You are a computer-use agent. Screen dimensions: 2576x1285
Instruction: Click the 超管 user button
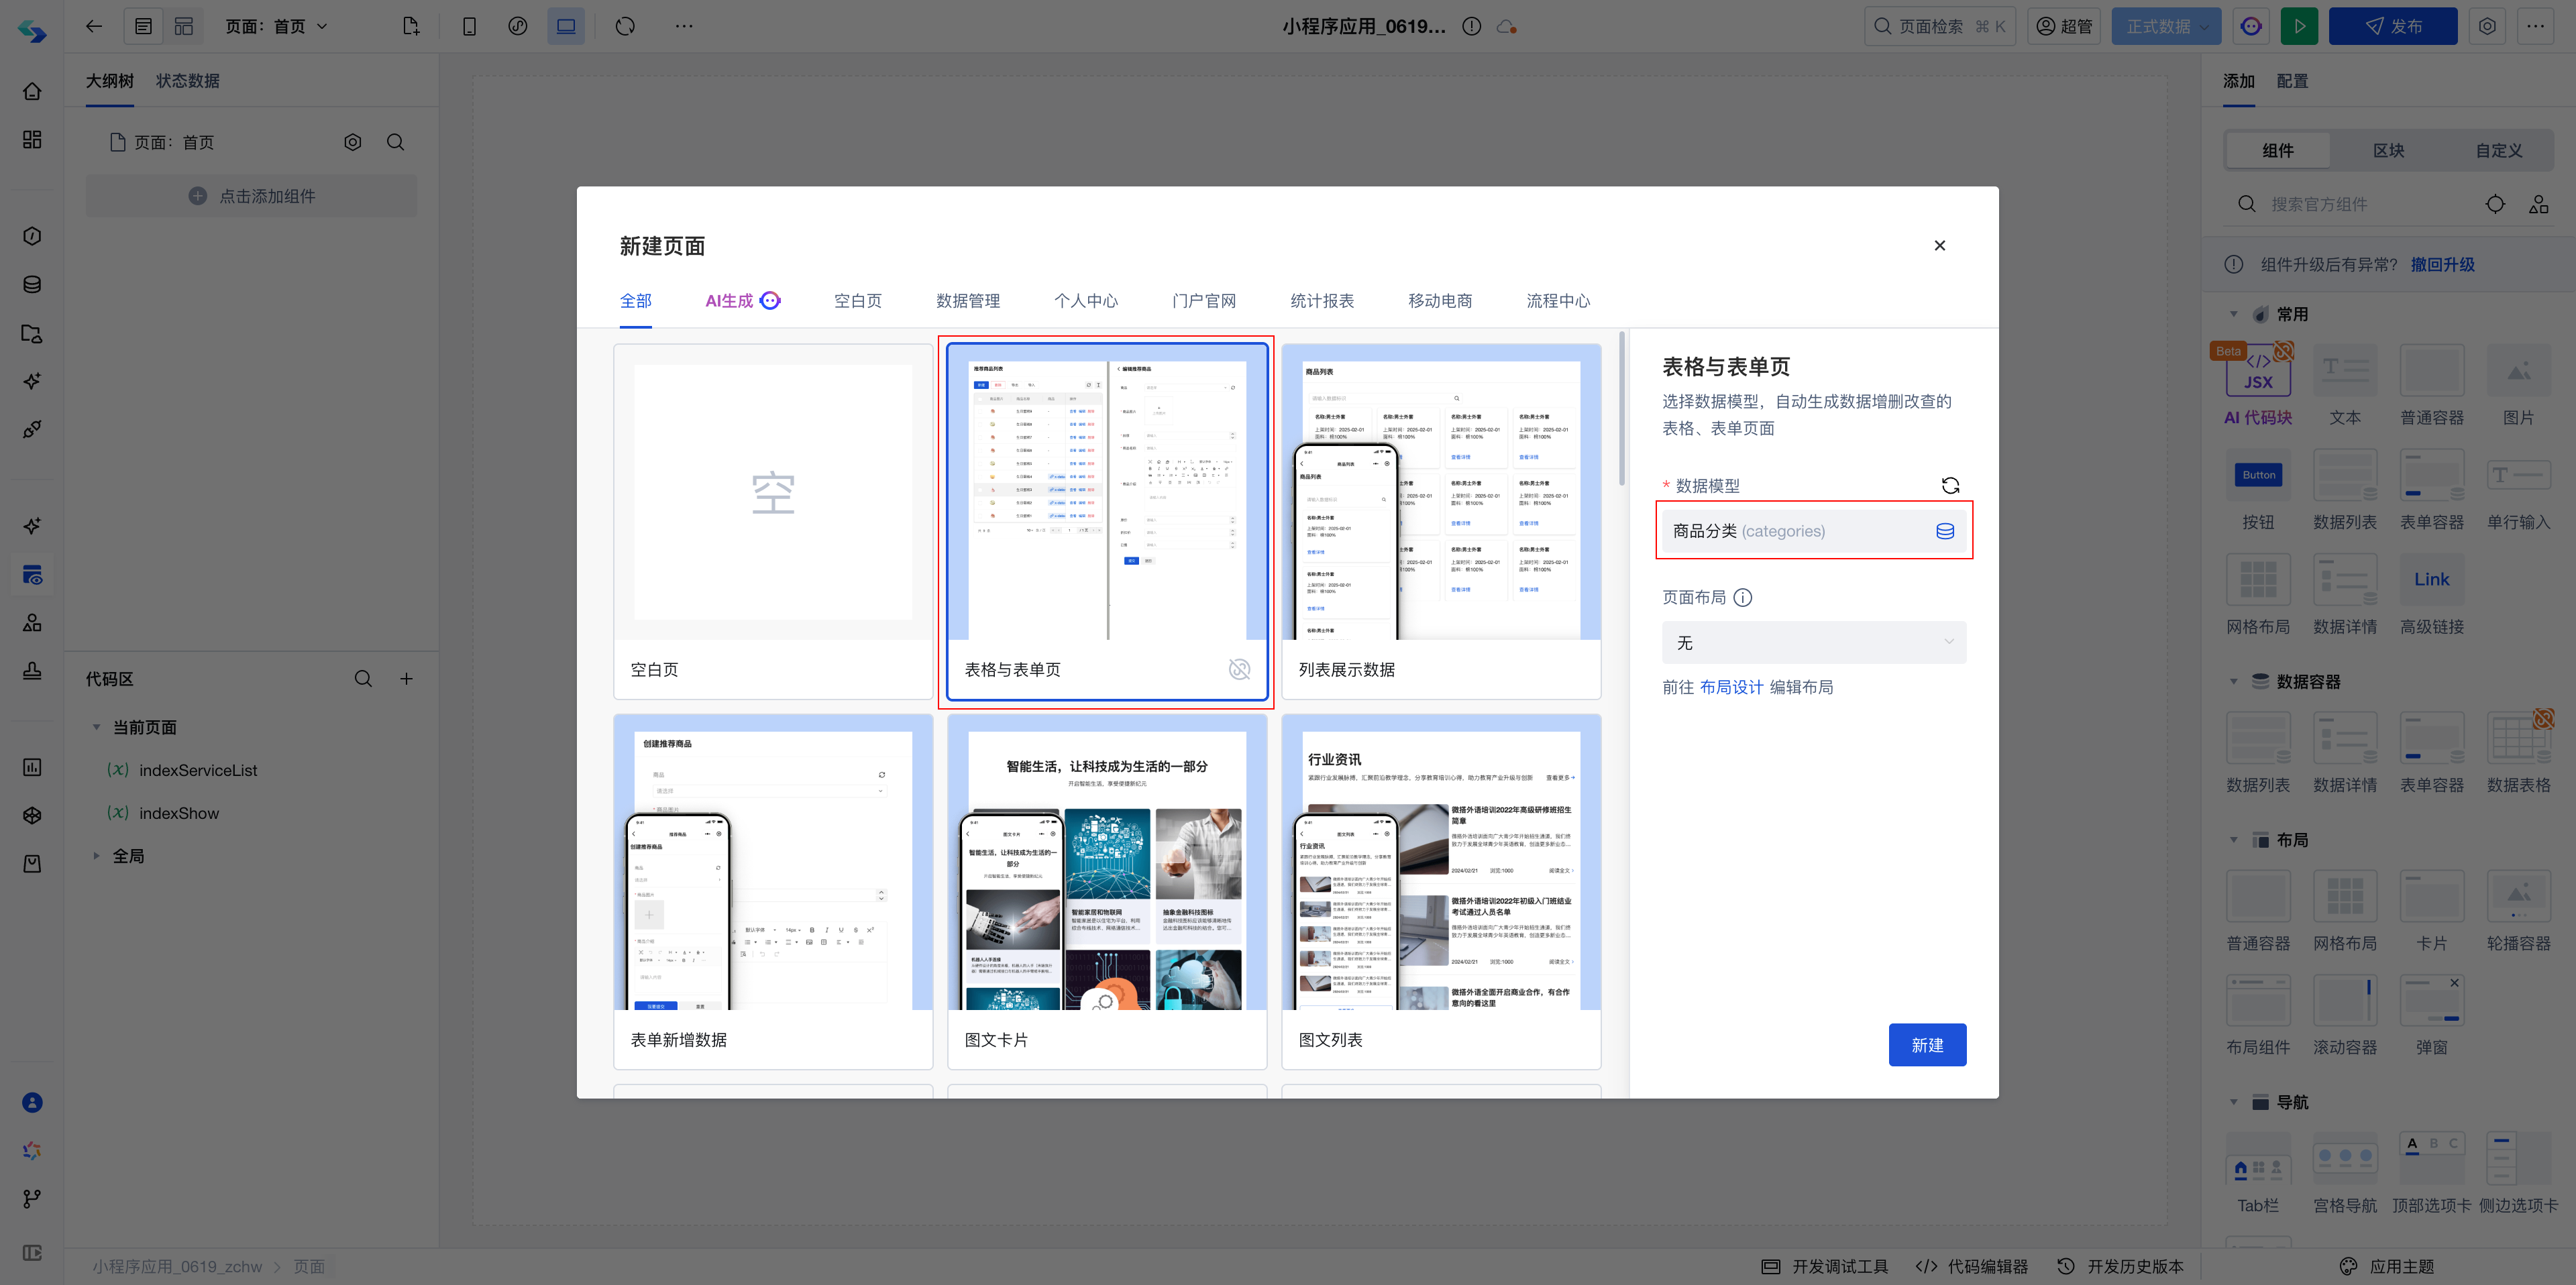click(x=2065, y=27)
